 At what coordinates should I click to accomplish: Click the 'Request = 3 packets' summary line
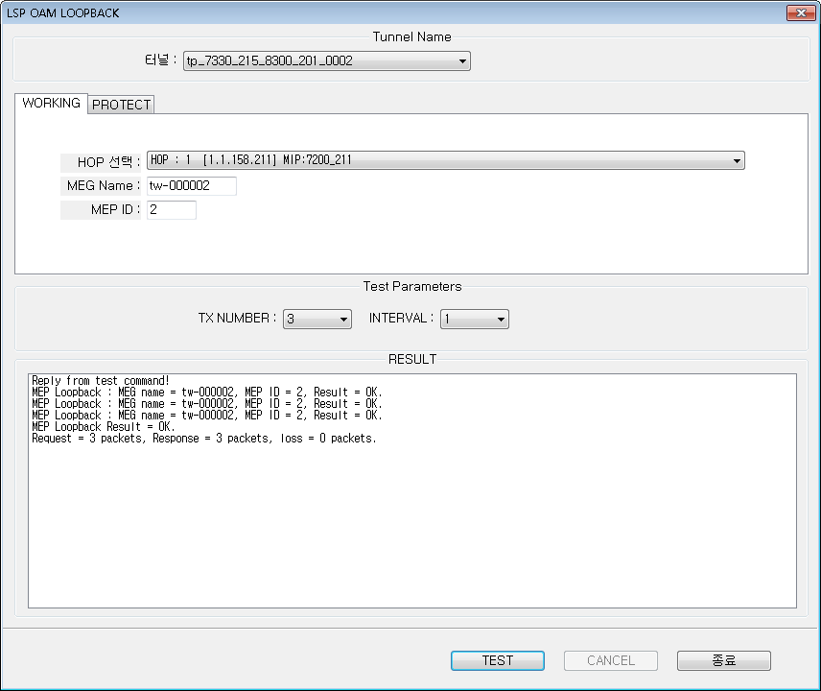coord(204,439)
